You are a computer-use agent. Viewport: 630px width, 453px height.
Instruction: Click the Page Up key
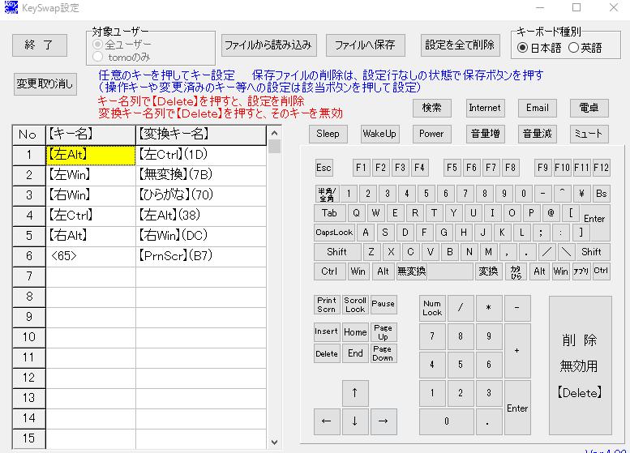coord(384,332)
